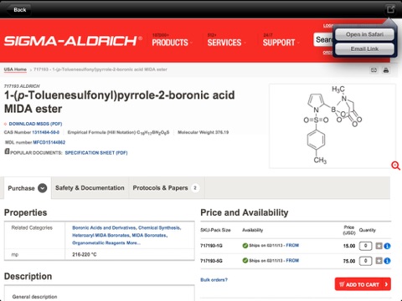The height and width of the screenshot is (301, 402).
Task: Click FROM link for 717193-5G
Action: [x=292, y=260]
